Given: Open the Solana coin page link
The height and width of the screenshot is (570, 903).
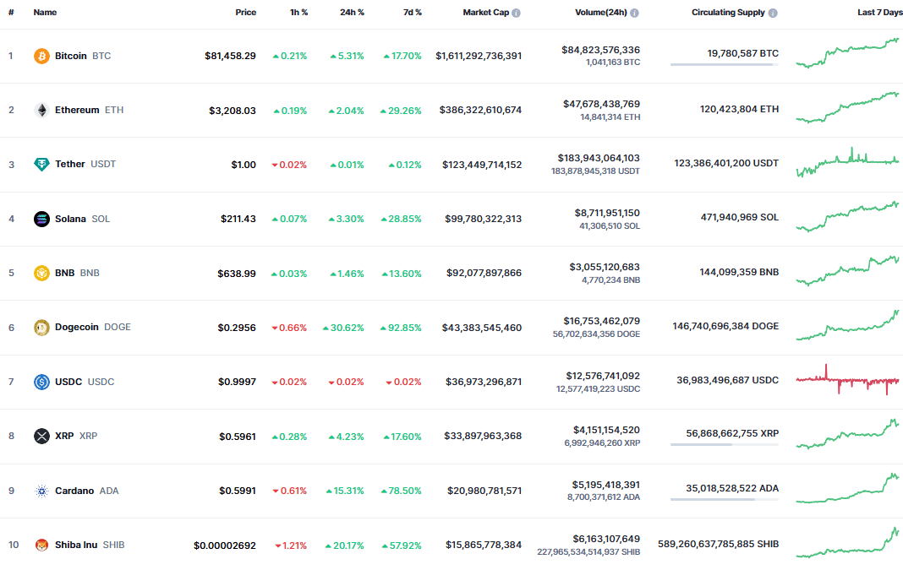Looking at the screenshot, I should pos(70,219).
